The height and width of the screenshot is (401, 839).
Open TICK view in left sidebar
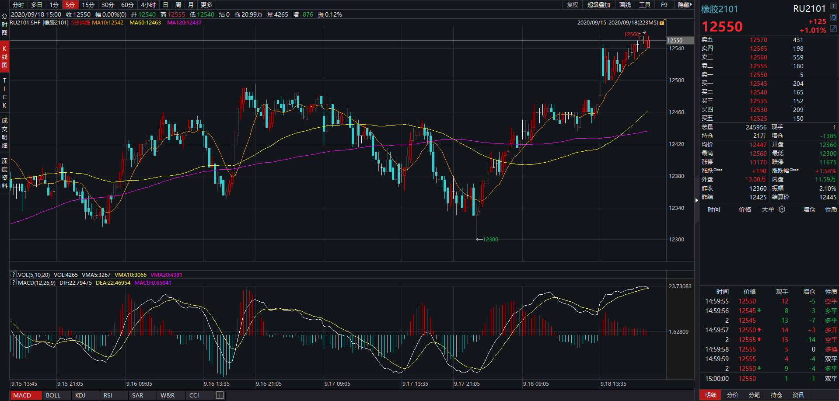[4, 93]
